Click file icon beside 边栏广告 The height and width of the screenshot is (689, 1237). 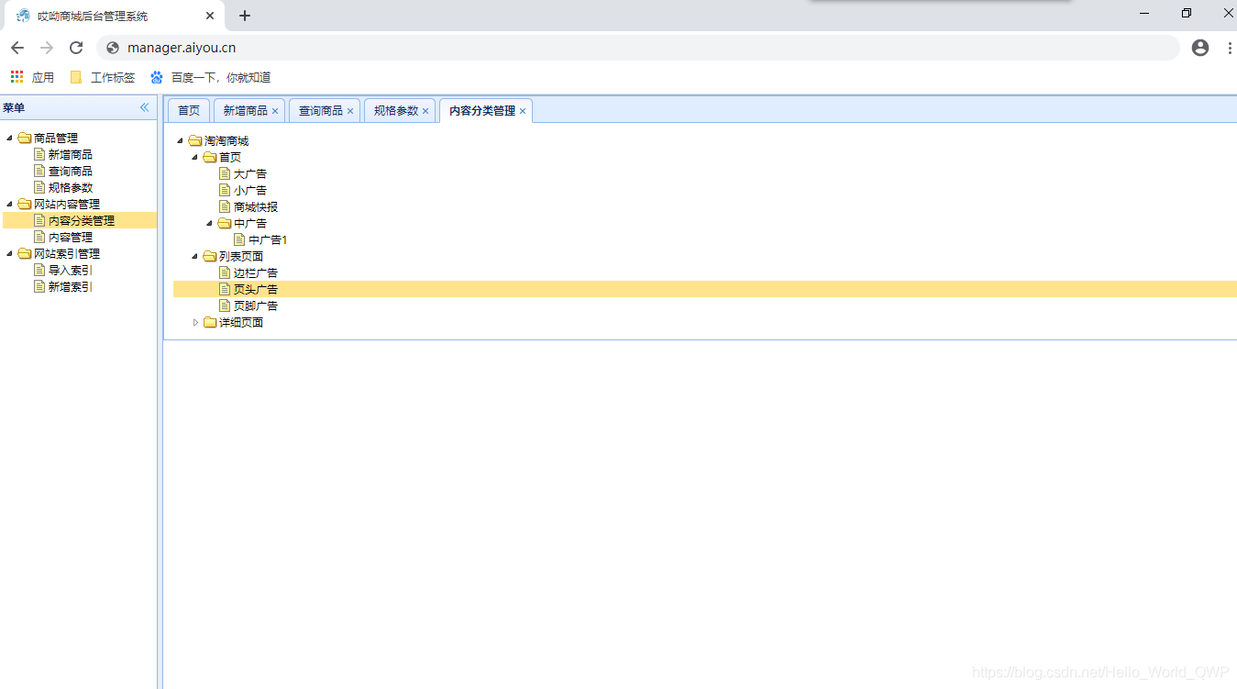(x=225, y=272)
